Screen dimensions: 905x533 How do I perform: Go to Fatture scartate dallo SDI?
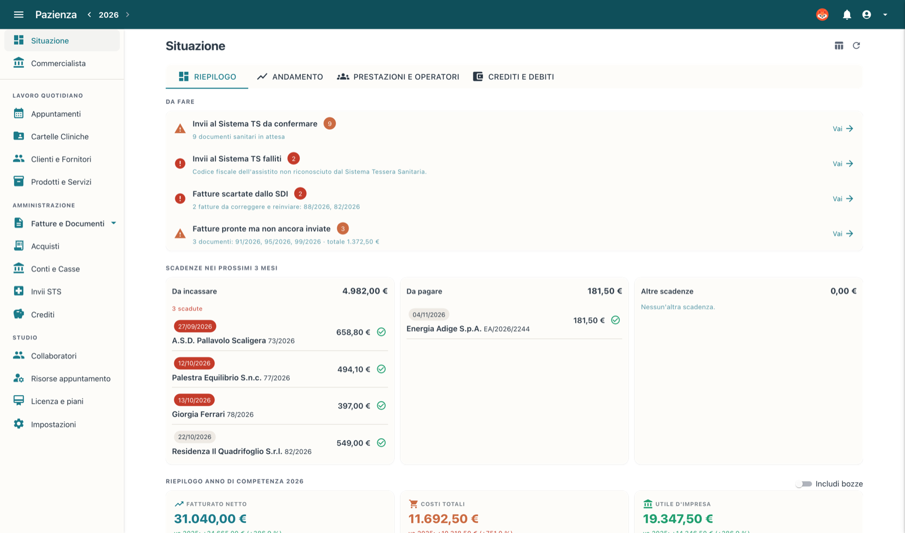pyautogui.click(x=843, y=199)
